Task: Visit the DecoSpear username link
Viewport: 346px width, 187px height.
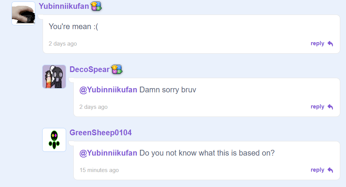Action: tap(89, 69)
